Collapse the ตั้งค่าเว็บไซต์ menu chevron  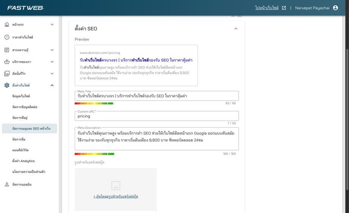52,86
